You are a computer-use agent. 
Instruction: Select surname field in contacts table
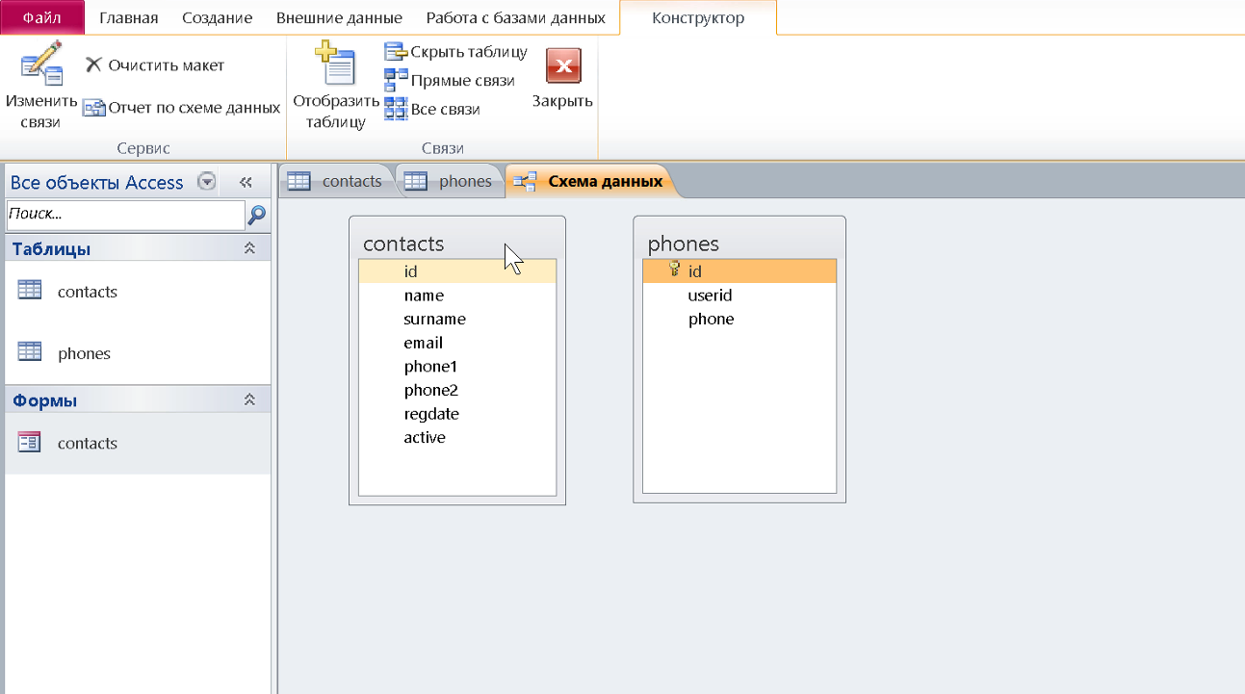(457, 319)
